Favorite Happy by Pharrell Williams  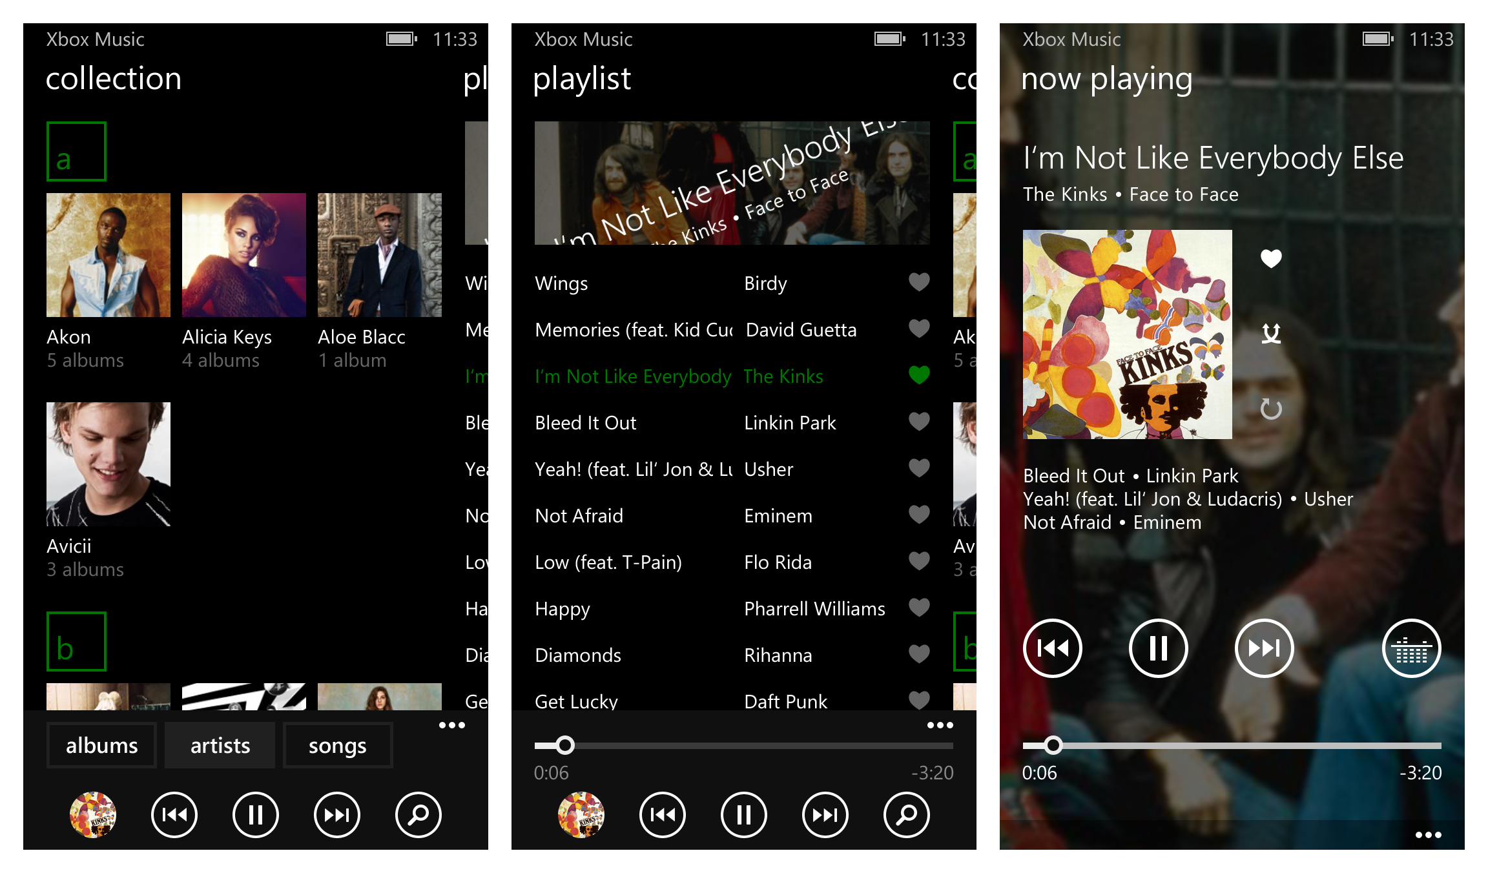pos(919,607)
